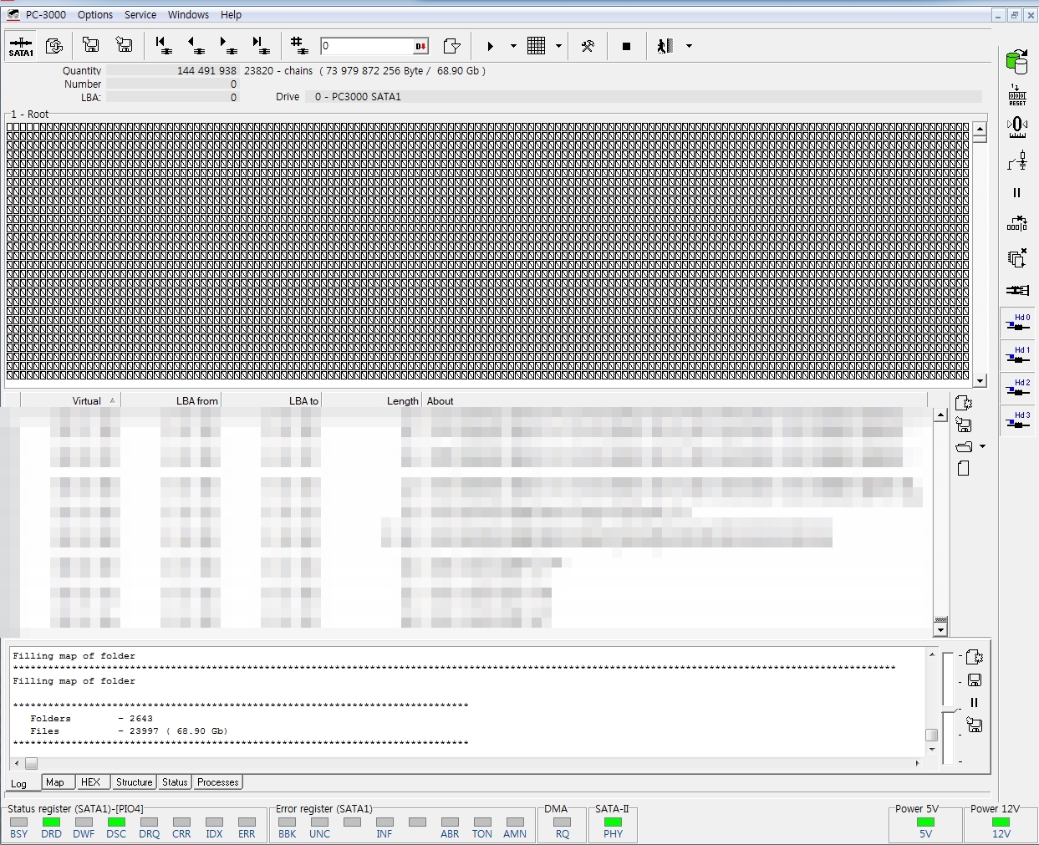Switch to the Structure tab
The image size is (1039, 845).
click(x=134, y=782)
